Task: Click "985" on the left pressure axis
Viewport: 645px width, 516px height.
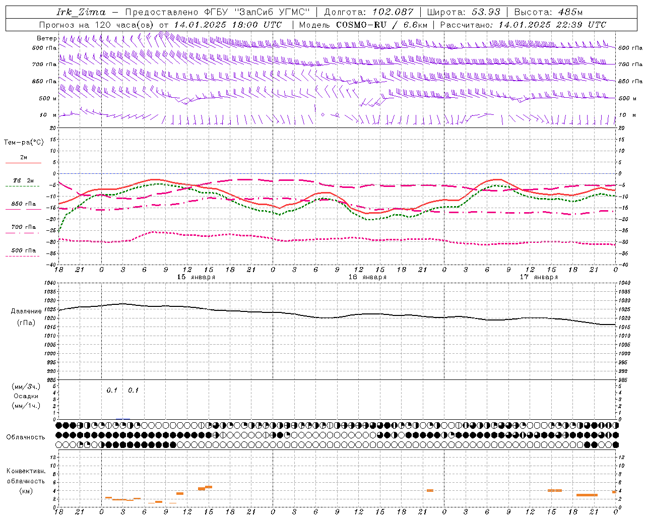Action: click(51, 380)
